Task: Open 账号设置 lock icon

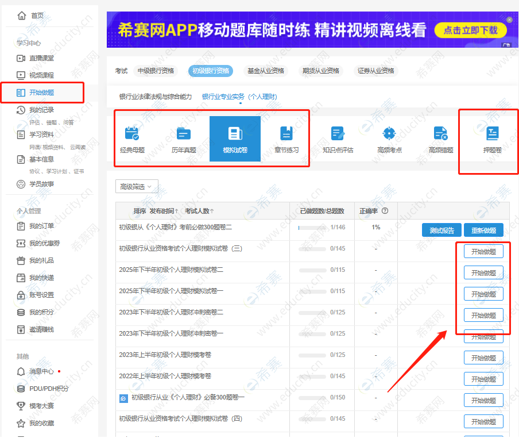Action: 21,295
